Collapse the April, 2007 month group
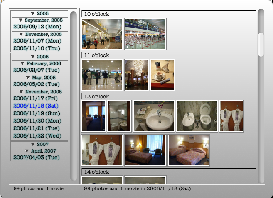Screen dimensions: 273x198 click(x=27, y=151)
